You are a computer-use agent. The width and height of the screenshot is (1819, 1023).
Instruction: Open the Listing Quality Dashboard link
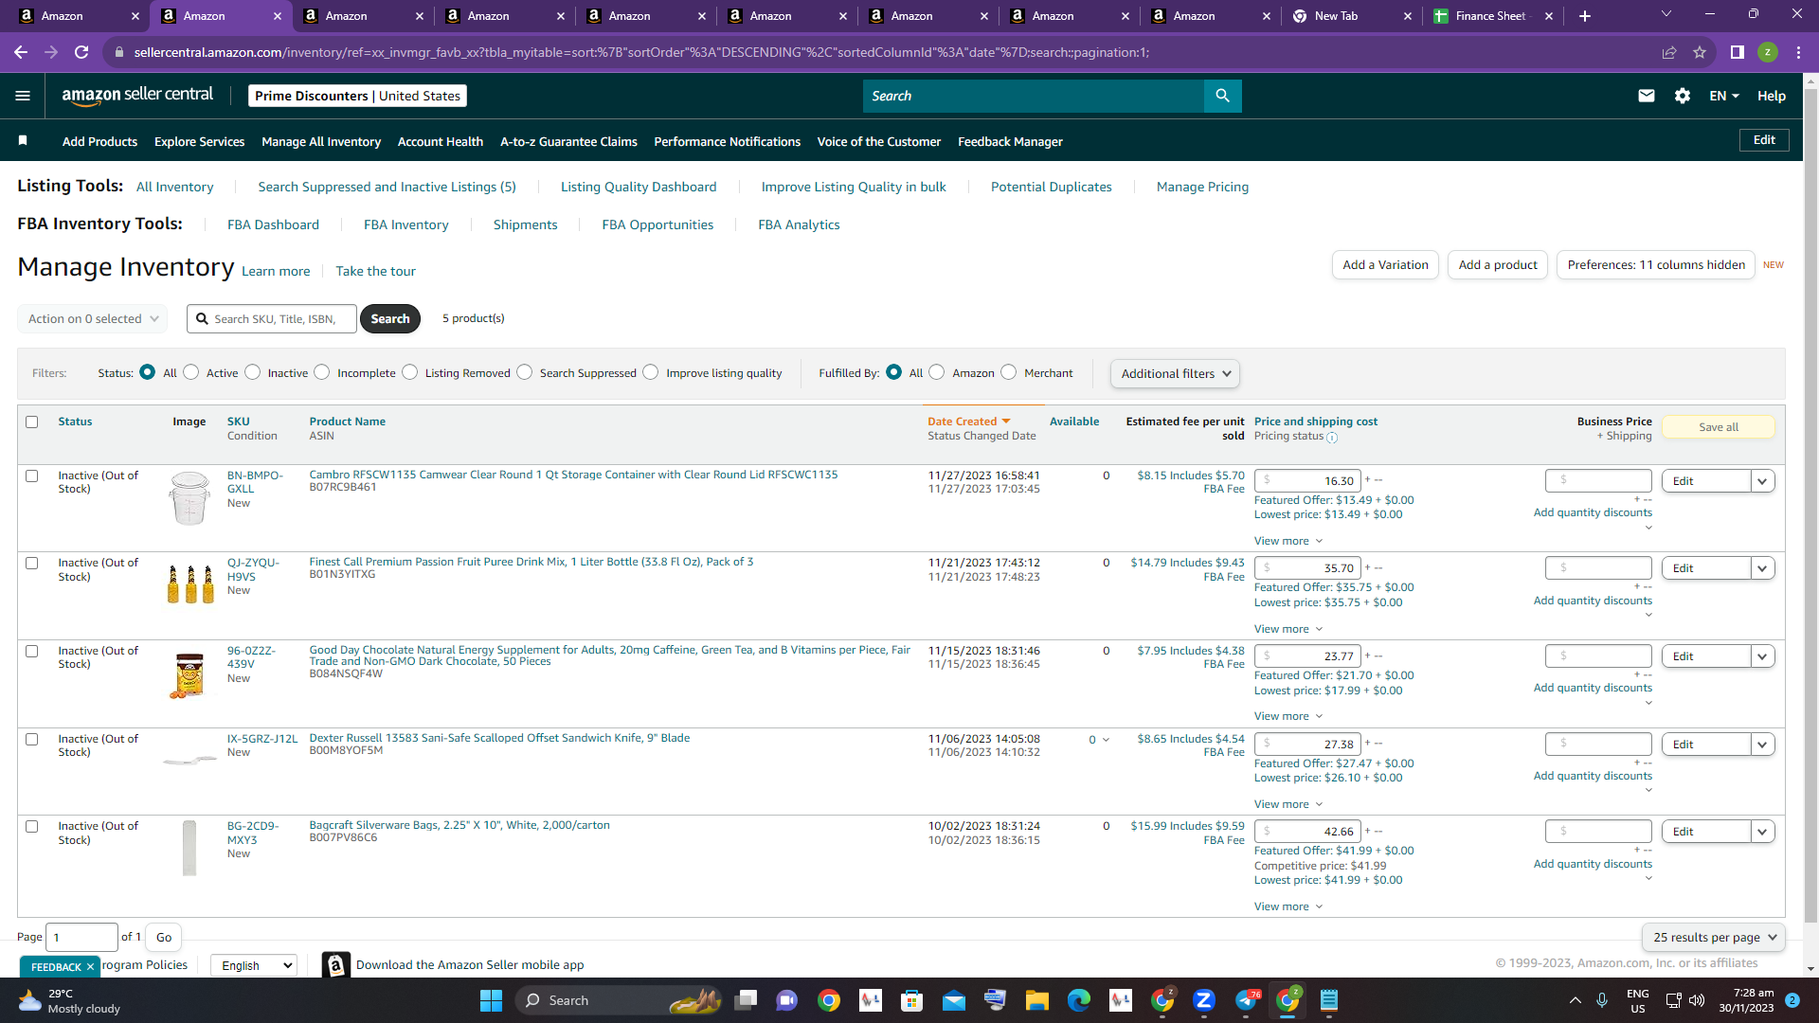pos(639,187)
